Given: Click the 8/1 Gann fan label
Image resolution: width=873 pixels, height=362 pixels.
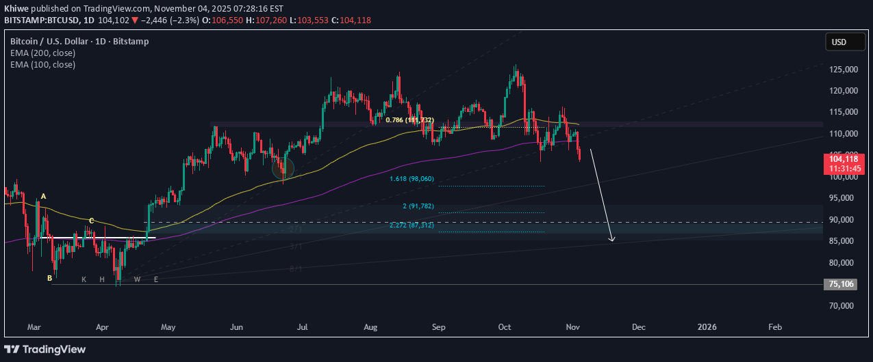Looking at the screenshot, I should click(x=295, y=269).
